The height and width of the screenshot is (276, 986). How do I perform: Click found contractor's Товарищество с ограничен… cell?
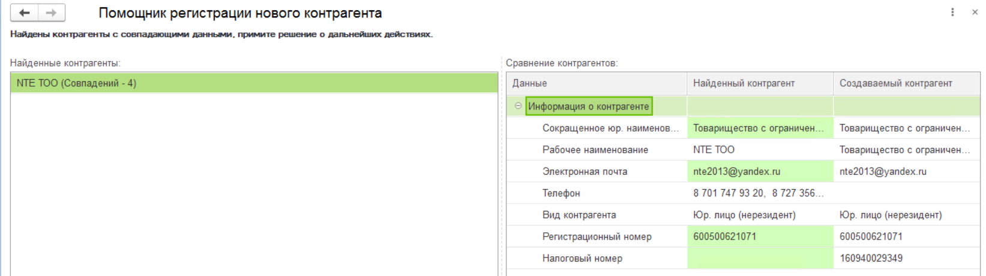point(760,128)
